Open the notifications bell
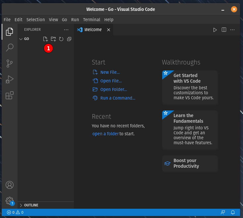 point(233,212)
